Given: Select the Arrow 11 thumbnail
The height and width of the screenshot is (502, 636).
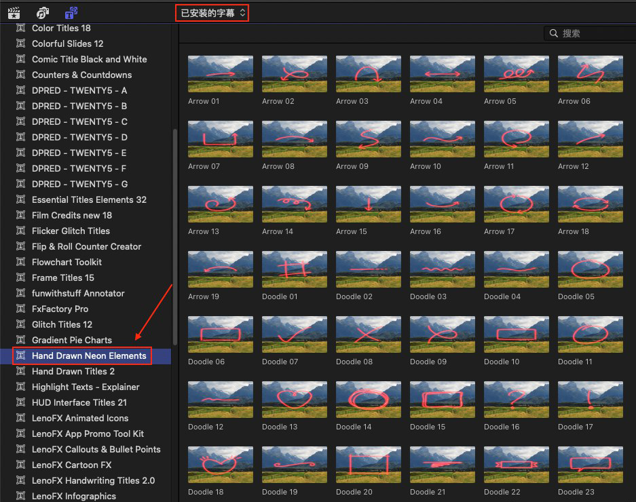Looking at the screenshot, I should tap(517, 139).
